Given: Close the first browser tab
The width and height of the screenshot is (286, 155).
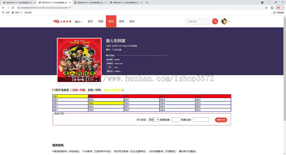Looking at the screenshot, I should (34, 3).
